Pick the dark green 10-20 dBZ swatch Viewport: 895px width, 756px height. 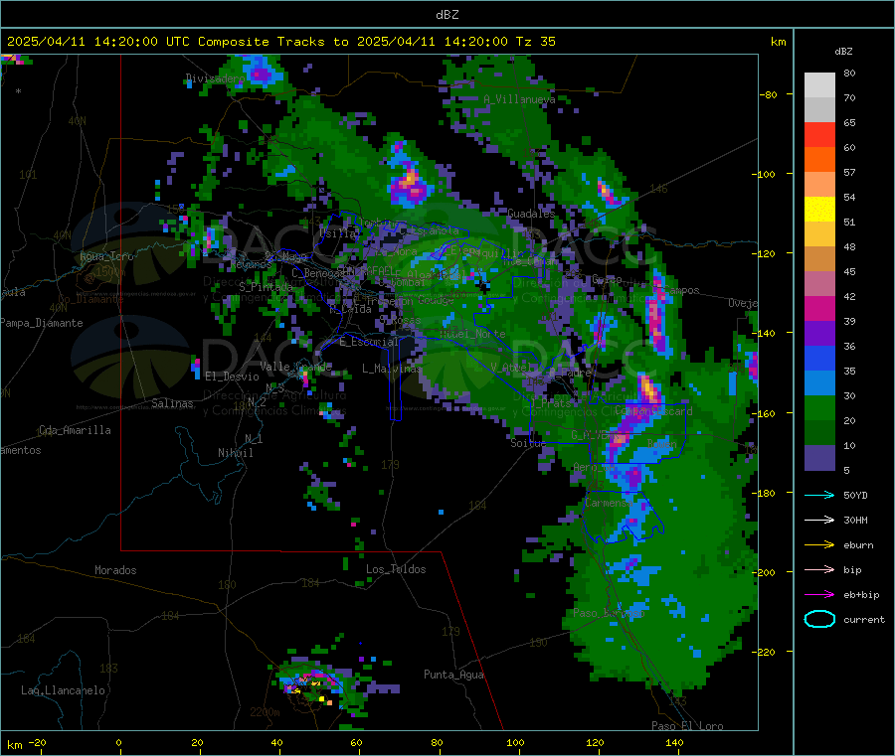pos(819,432)
